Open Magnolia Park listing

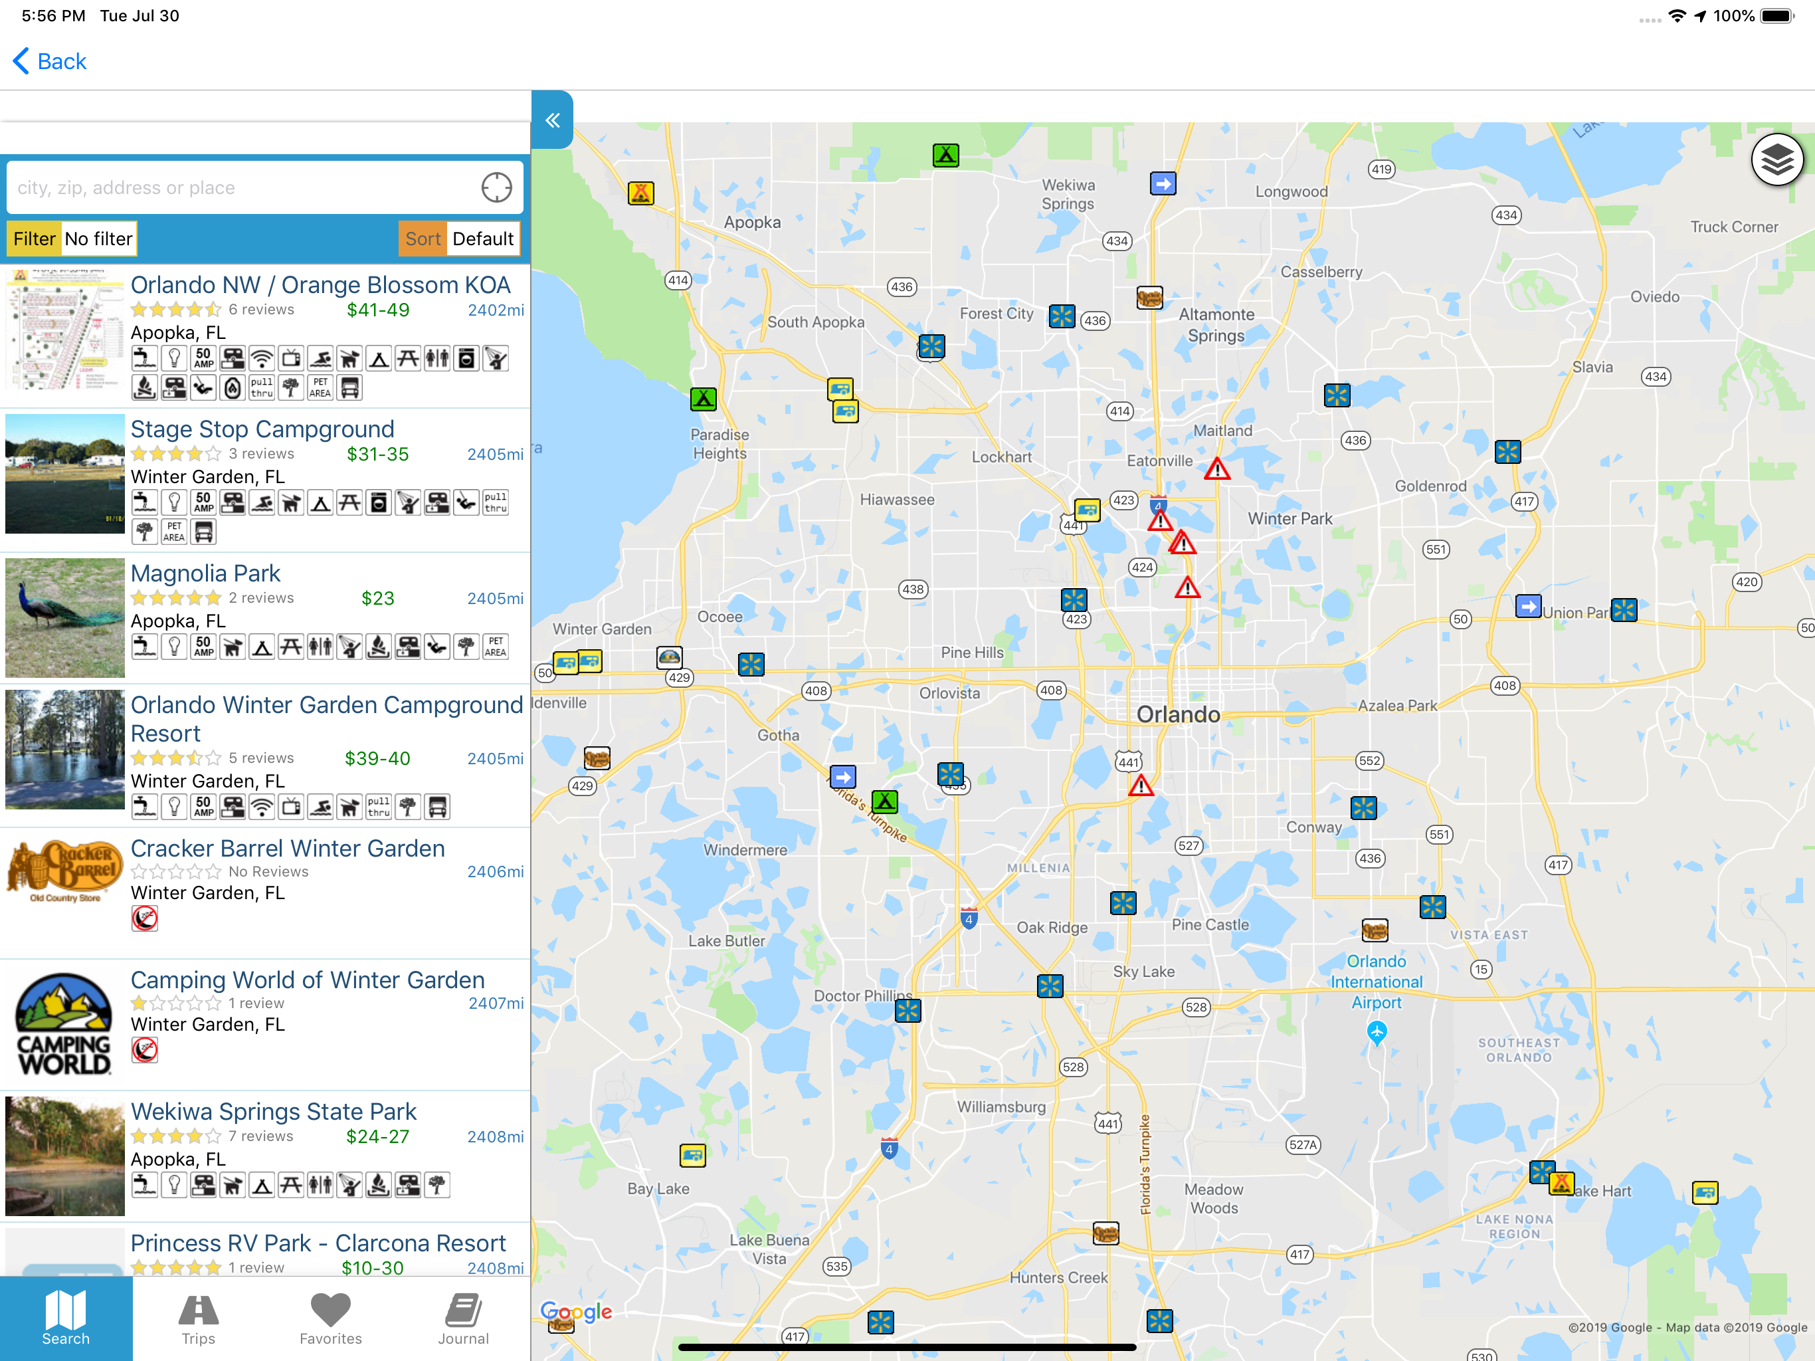tap(265, 618)
